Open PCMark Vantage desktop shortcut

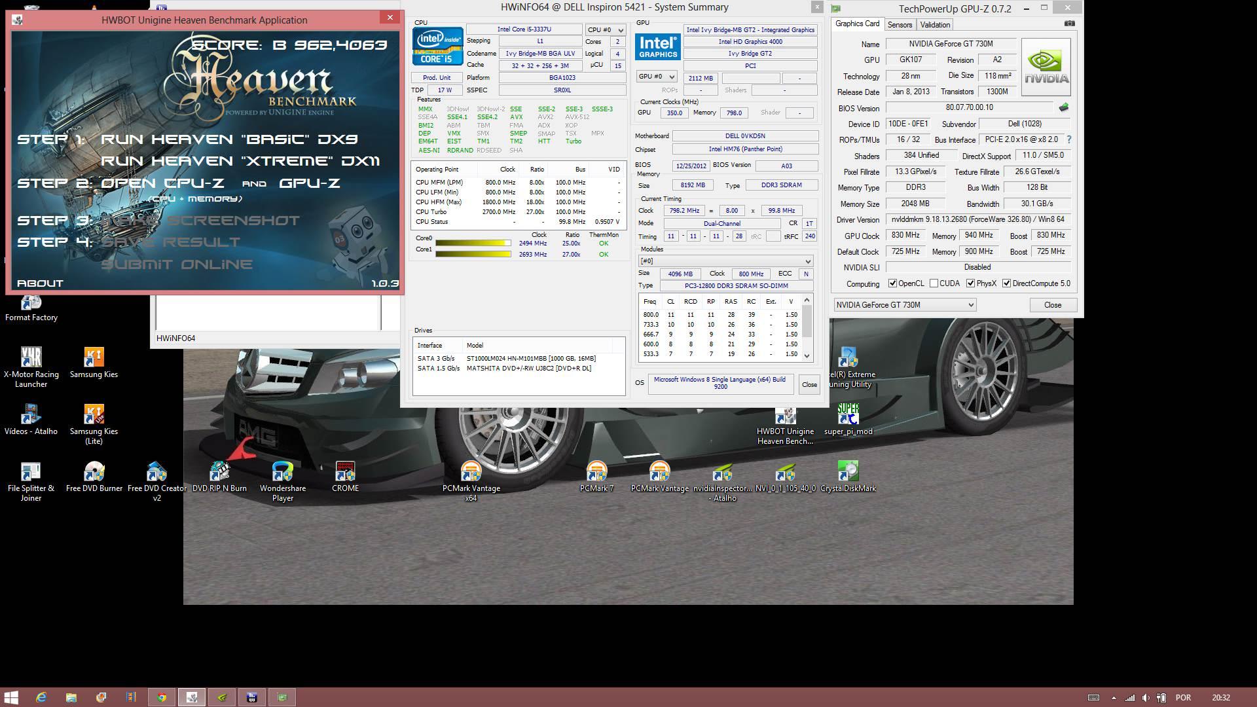coord(659,477)
